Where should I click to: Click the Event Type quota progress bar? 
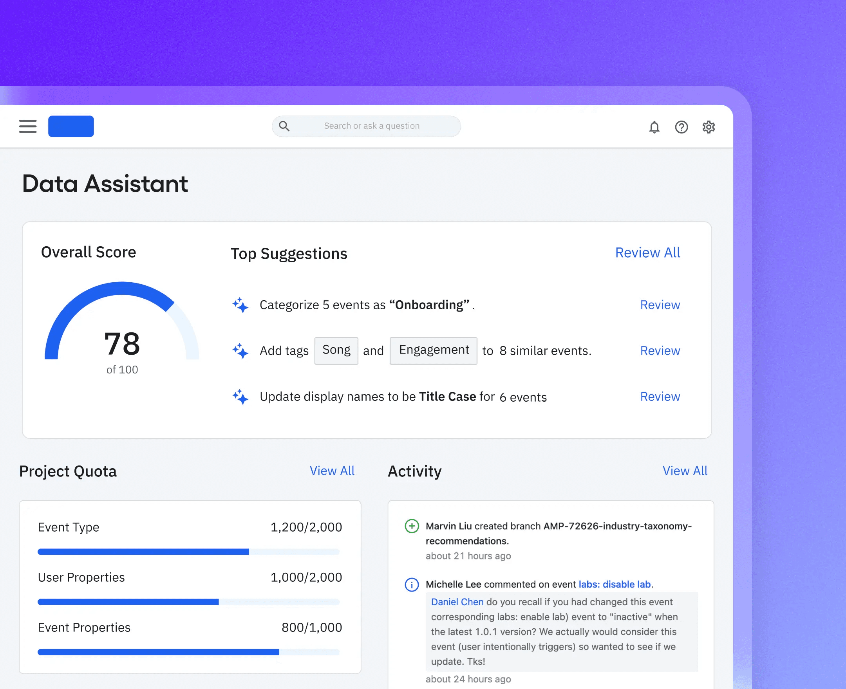point(188,551)
